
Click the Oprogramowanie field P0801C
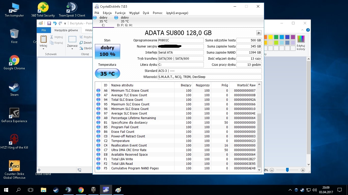click(x=181, y=40)
